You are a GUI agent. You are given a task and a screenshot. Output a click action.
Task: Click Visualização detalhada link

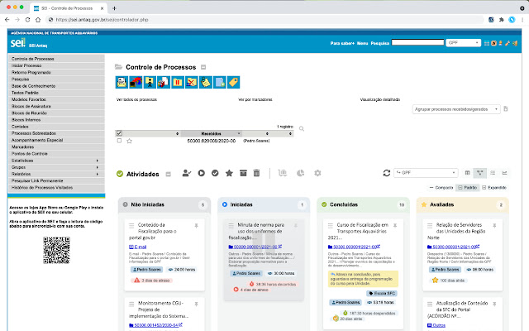tap(380, 99)
